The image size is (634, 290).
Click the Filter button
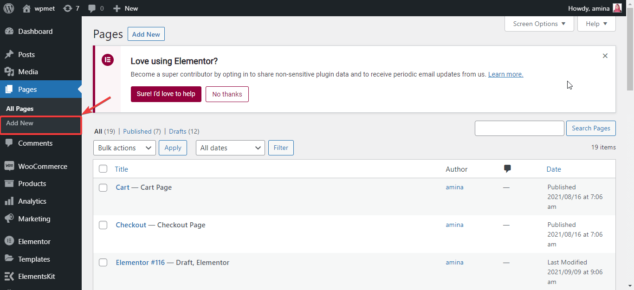tap(281, 148)
